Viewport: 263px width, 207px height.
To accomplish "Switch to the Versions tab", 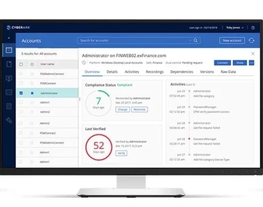I will tap(207, 72).
